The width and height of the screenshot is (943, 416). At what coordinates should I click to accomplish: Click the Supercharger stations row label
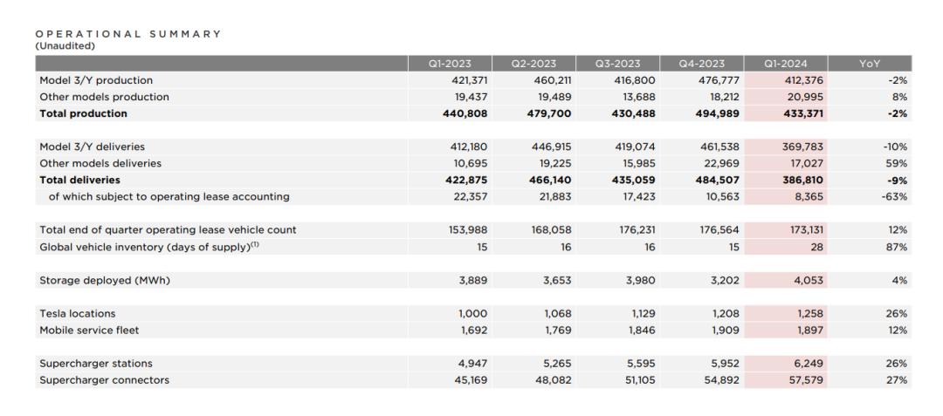[96, 363]
